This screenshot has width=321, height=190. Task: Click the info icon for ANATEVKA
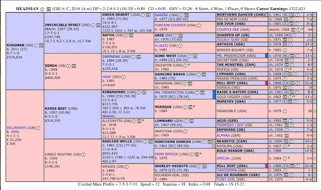coord(186,132)
